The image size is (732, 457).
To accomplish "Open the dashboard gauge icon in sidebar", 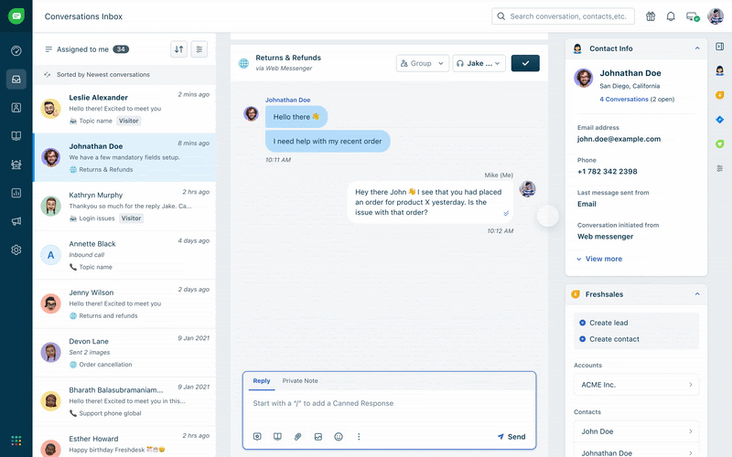I will point(16,50).
